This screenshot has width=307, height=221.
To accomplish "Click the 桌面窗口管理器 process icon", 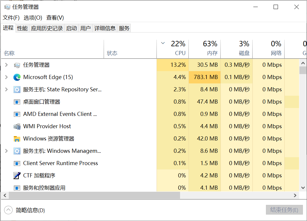I will point(17,102).
